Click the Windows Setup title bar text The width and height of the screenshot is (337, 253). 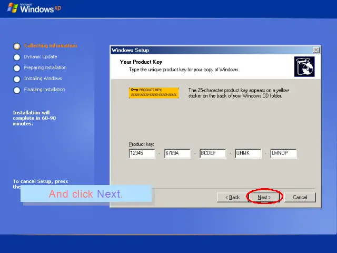tap(130, 50)
